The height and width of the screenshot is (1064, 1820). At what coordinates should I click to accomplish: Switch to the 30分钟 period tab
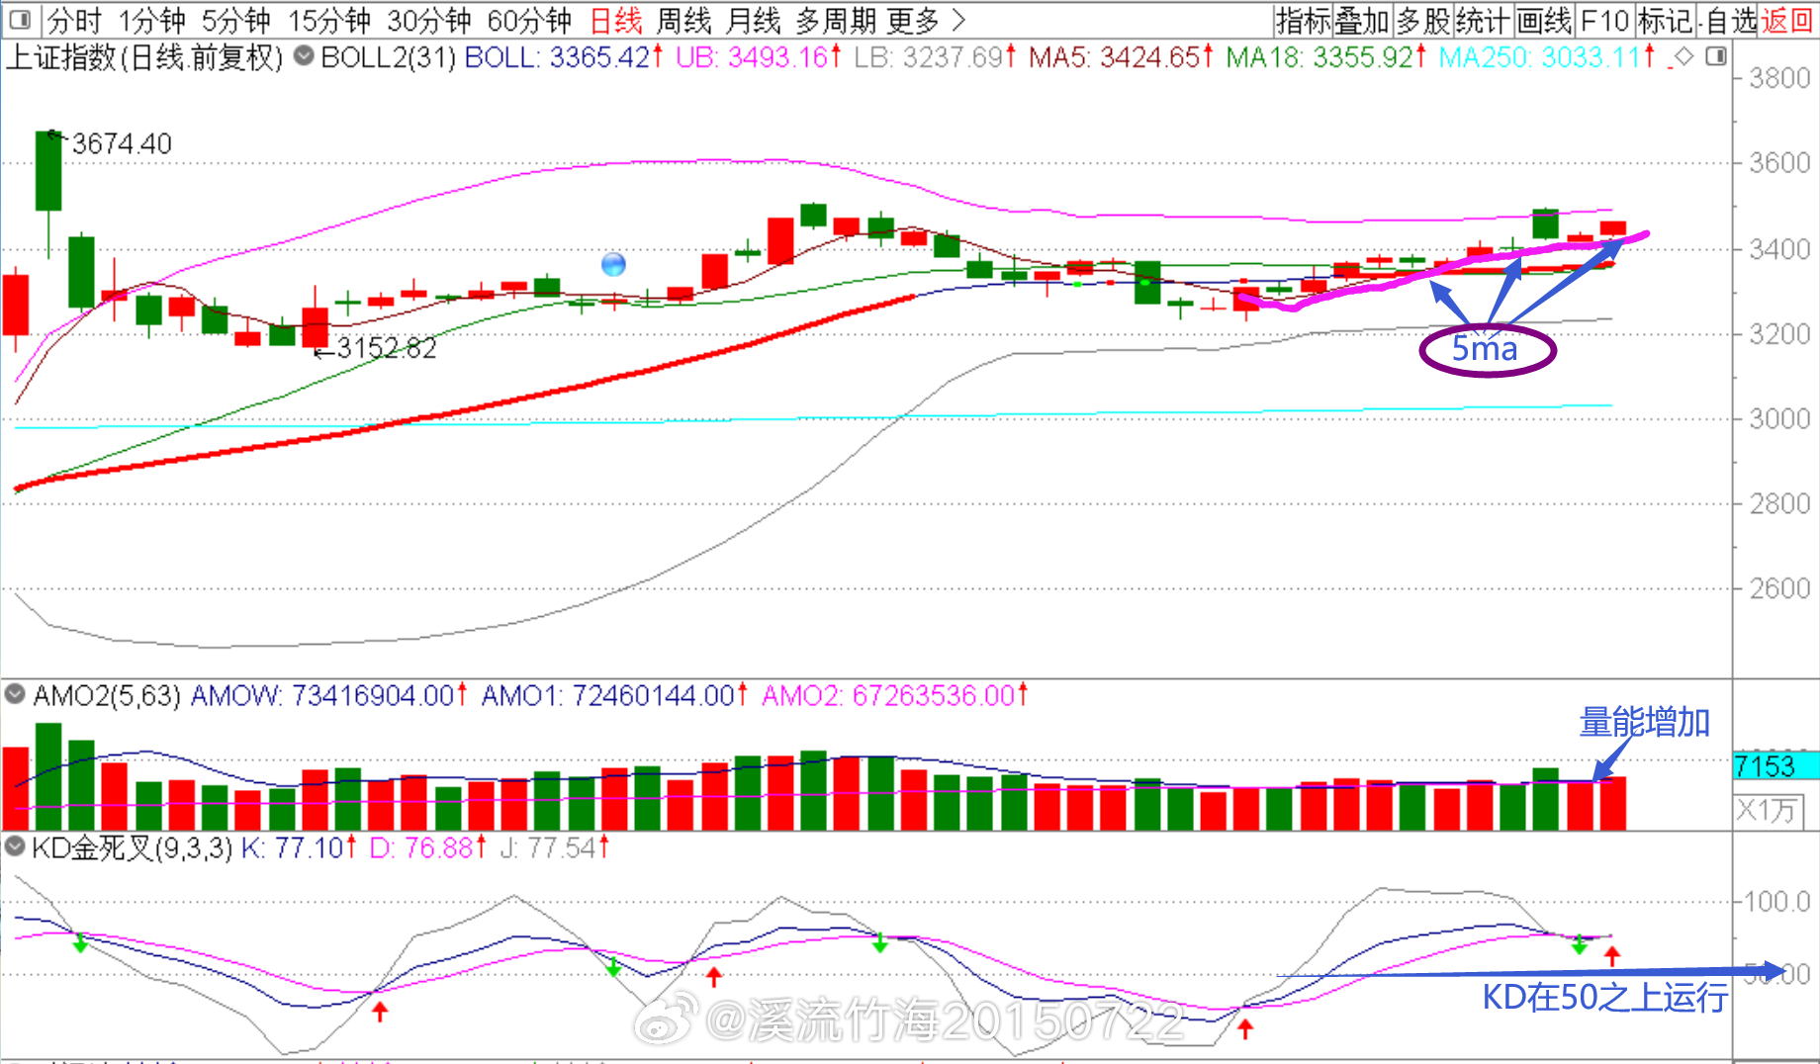428,20
